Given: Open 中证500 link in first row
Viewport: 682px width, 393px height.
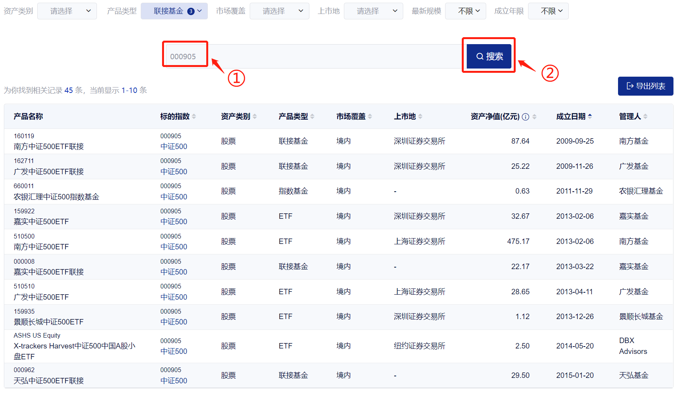Looking at the screenshot, I should (174, 147).
